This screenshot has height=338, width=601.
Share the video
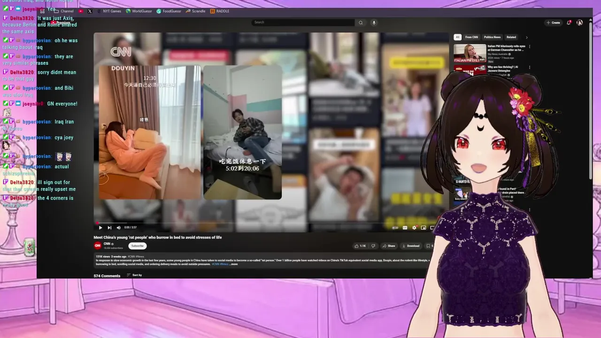coord(389,246)
